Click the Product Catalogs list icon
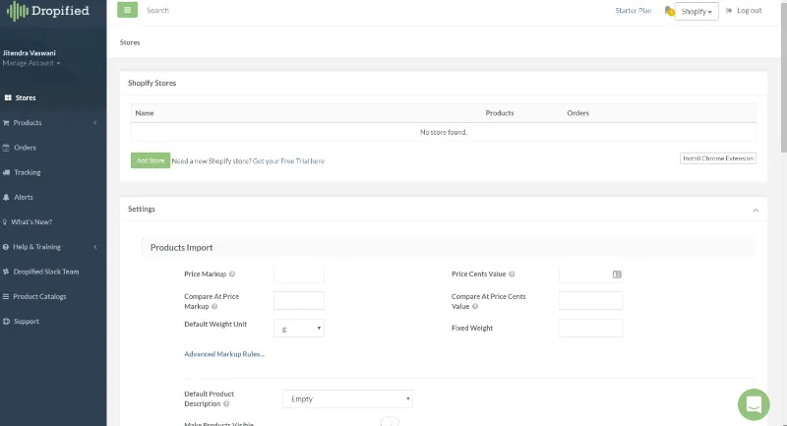This screenshot has width=787, height=426. 6,296
